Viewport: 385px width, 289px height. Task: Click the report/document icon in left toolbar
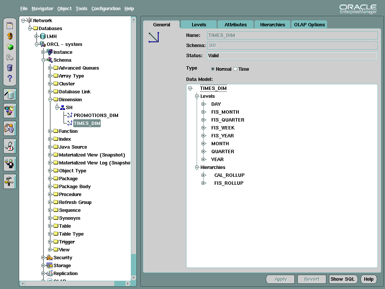pos(10,26)
